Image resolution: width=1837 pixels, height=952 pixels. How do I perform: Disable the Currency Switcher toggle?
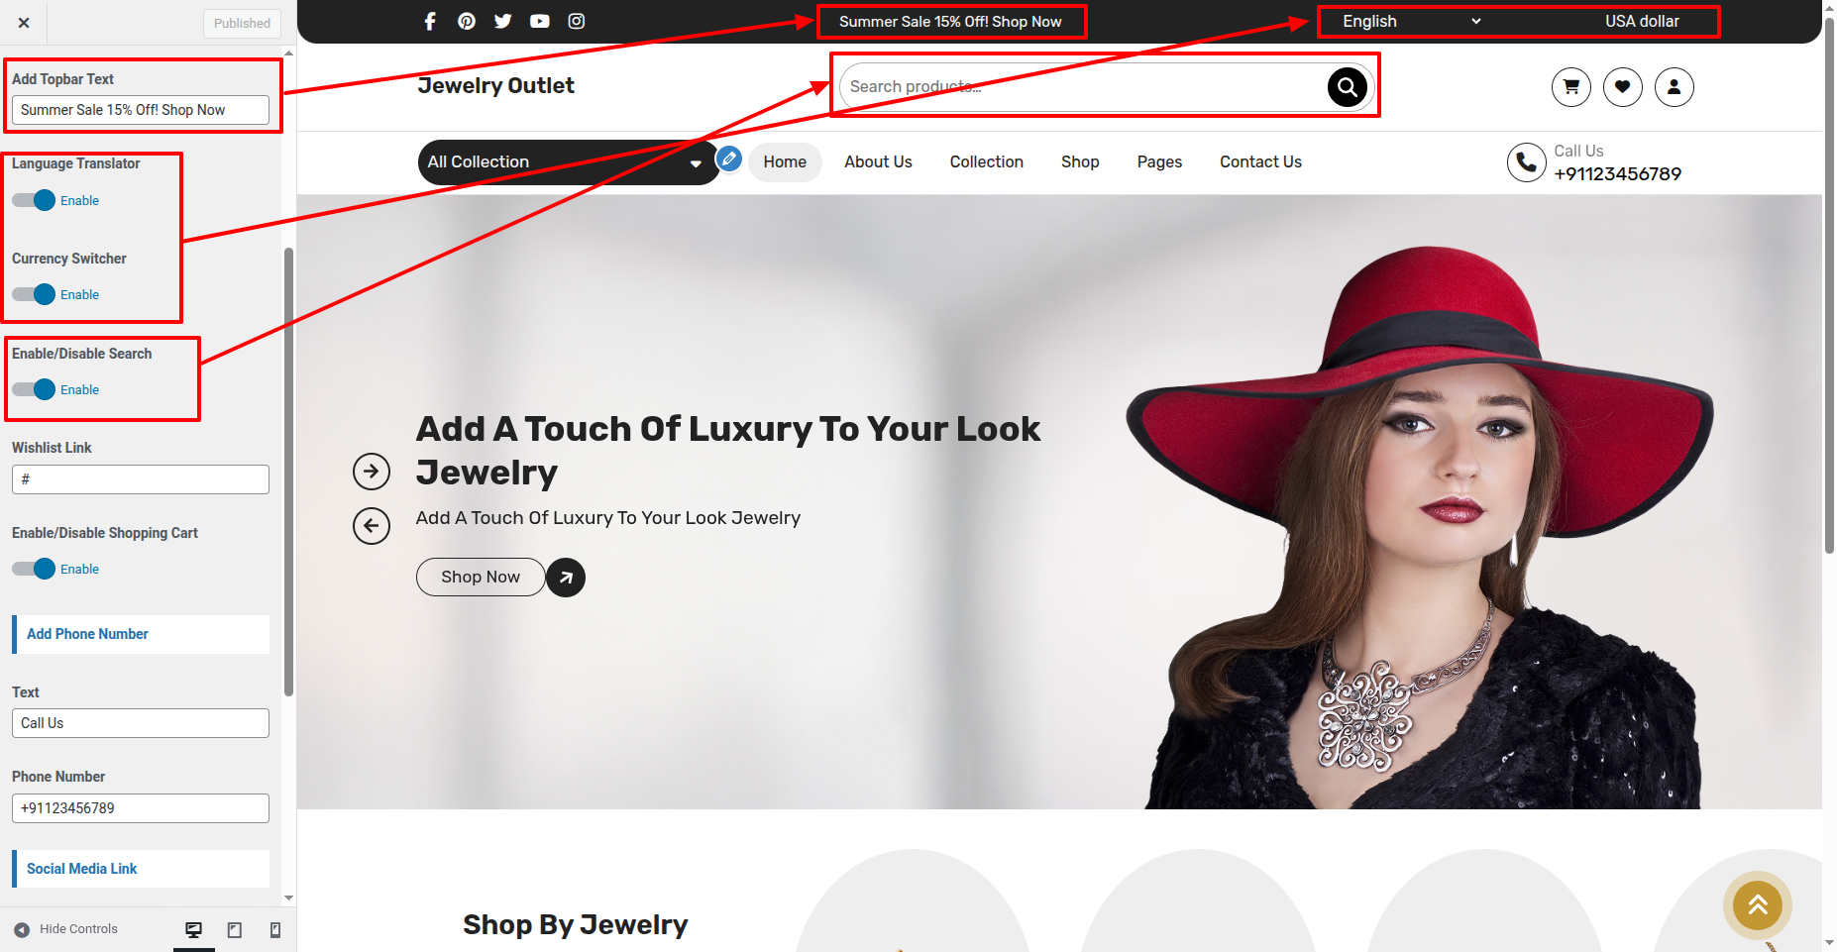[35, 294]
